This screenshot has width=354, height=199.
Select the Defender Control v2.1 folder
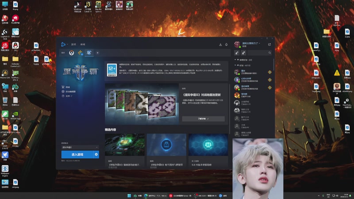pyautogui.click(x=15, y=61)
